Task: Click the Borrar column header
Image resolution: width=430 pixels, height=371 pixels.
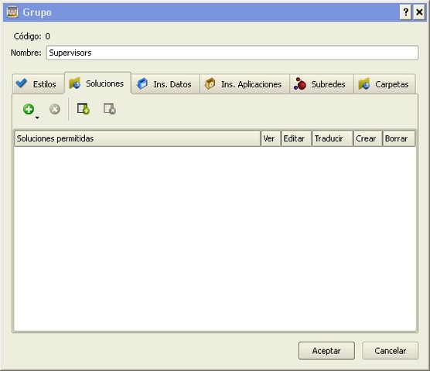Action: pyautogui.click(x=399, y=138)
